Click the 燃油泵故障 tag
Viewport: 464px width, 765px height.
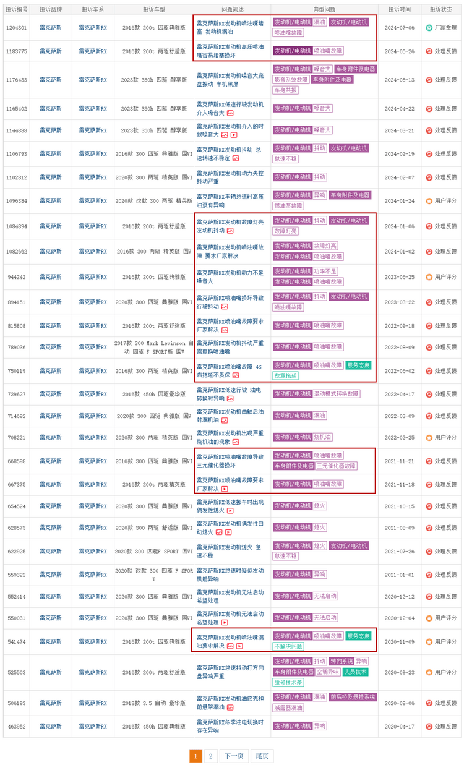pyautogui.click(x=288, y=206)
